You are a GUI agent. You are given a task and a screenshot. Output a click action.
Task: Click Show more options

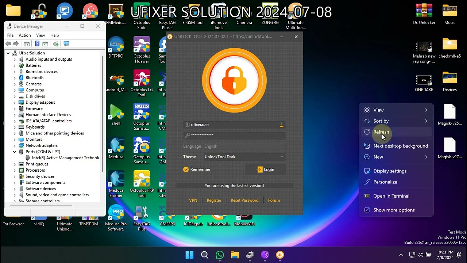tap(396, 210)
